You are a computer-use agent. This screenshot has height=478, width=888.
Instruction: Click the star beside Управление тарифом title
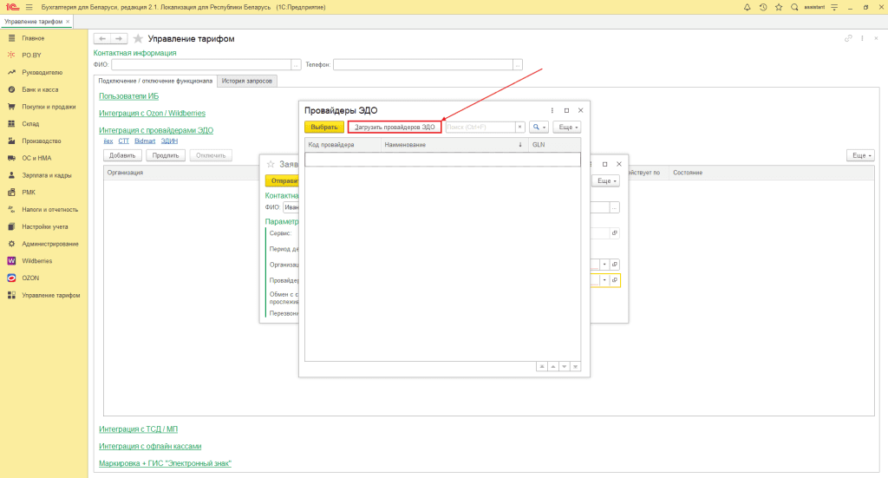pos(138,39)
